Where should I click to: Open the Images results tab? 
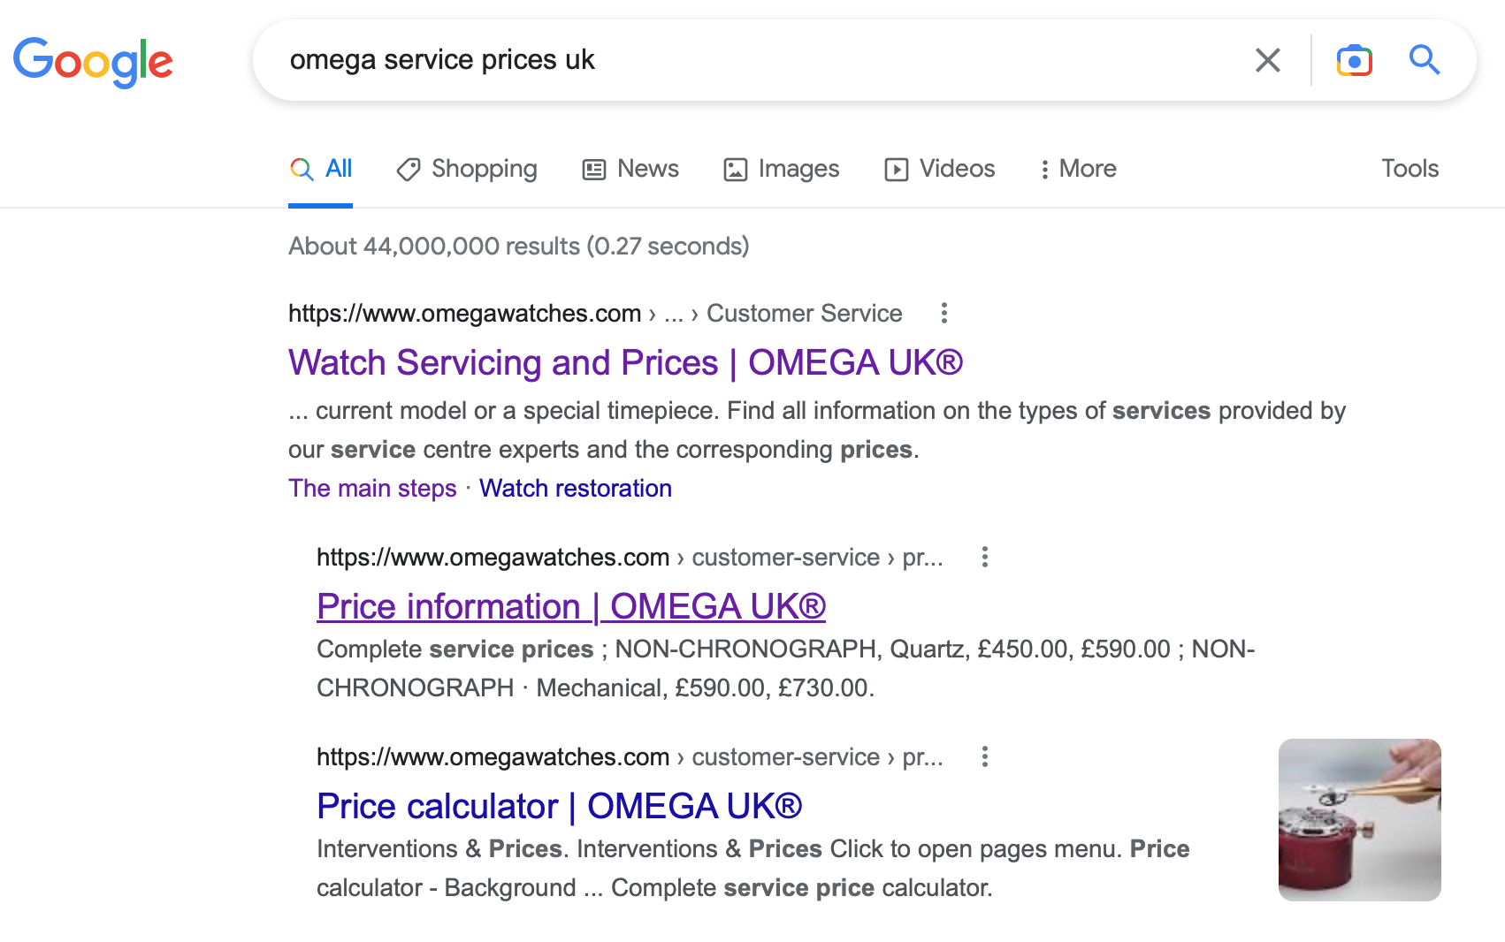782,169
